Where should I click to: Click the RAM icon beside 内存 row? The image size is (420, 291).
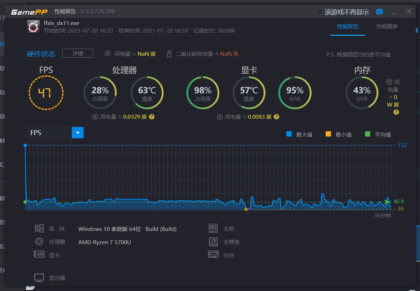pyautogui.click(x=213, y=255)
